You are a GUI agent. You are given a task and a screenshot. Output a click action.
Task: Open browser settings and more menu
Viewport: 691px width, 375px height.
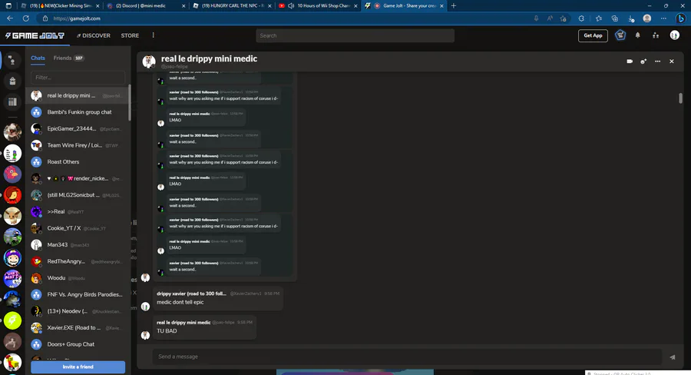coord(663,18)
